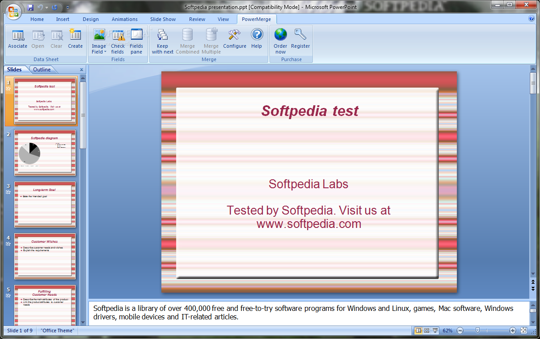Click the Open data sheet icon
The height and width of the screenshot is (339, 540).
point(38,39)
